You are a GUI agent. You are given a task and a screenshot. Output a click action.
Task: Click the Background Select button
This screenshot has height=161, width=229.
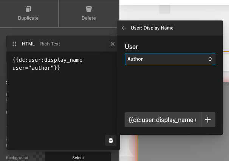(78, 158)
